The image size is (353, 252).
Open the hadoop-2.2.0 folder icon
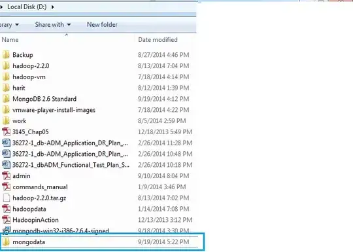(x=6, y=66)
